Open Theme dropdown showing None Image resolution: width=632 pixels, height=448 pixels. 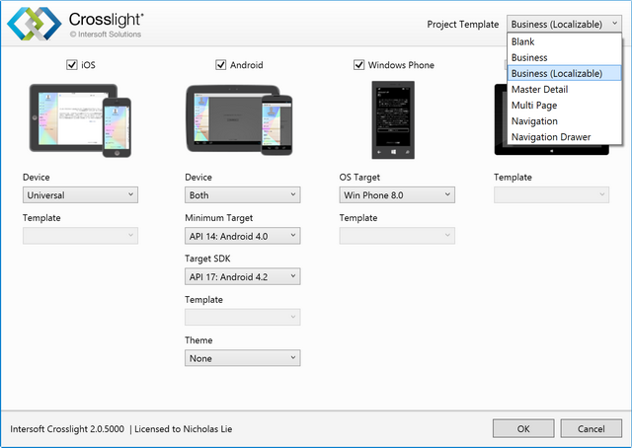tap(242, 358)
